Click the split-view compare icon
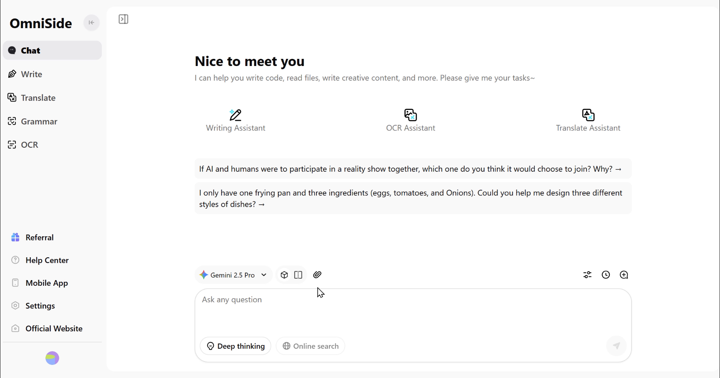 pos(298,275)
